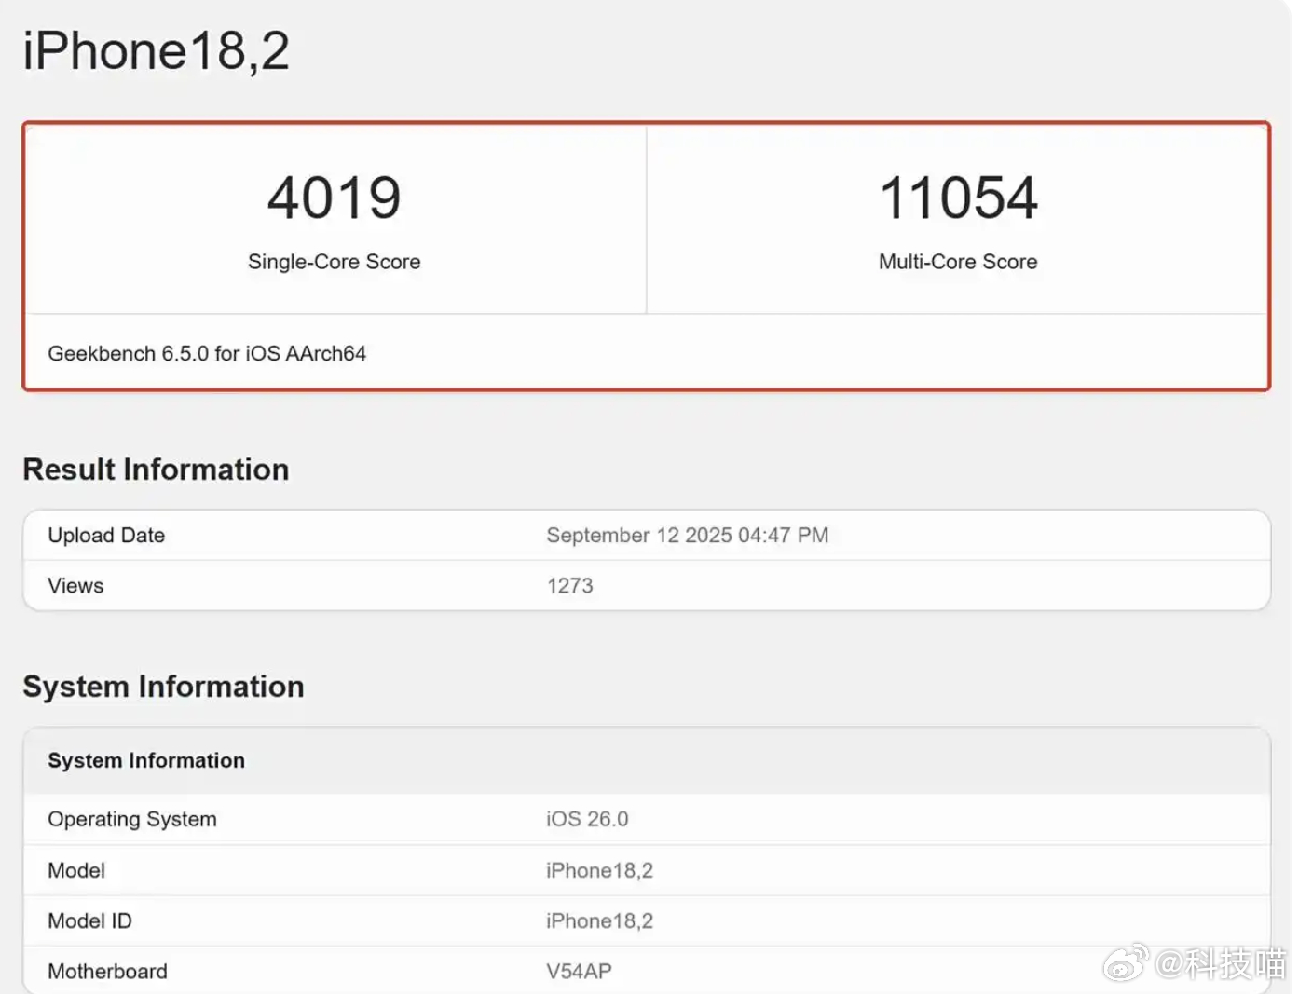Viewport: 1299px width, 995px height.
Task: Select the iPhone18,2 value in Model row
Action: 599,870
